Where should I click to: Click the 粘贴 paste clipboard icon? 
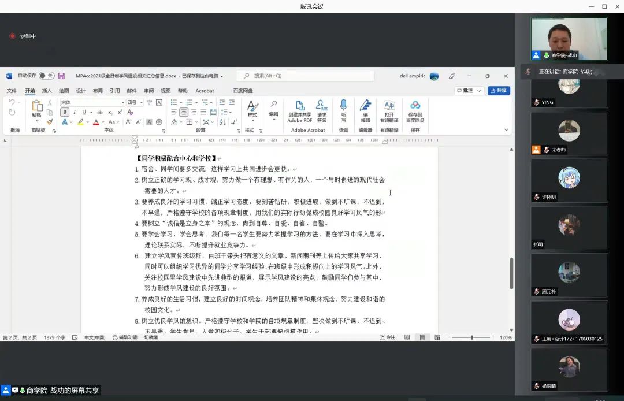point(36,106)
